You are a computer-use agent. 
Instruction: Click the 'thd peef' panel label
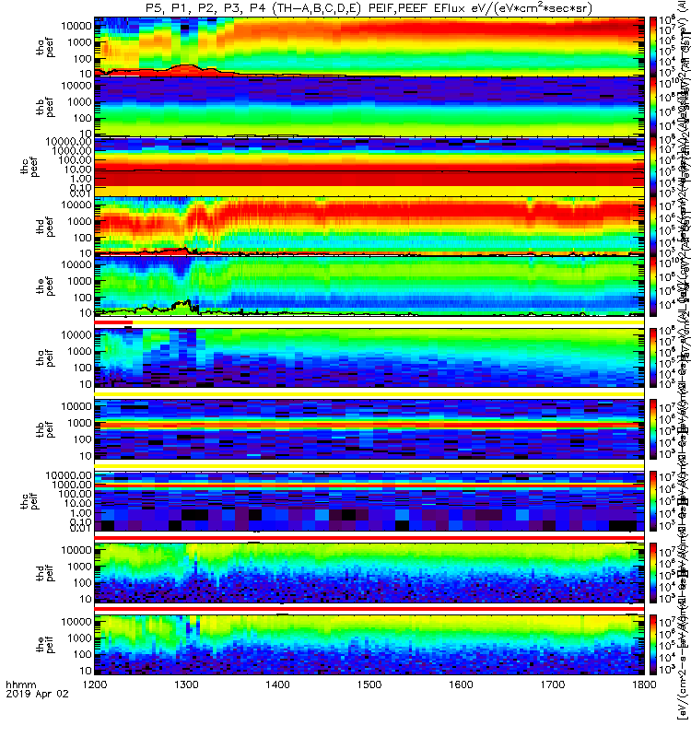point(45,227)
